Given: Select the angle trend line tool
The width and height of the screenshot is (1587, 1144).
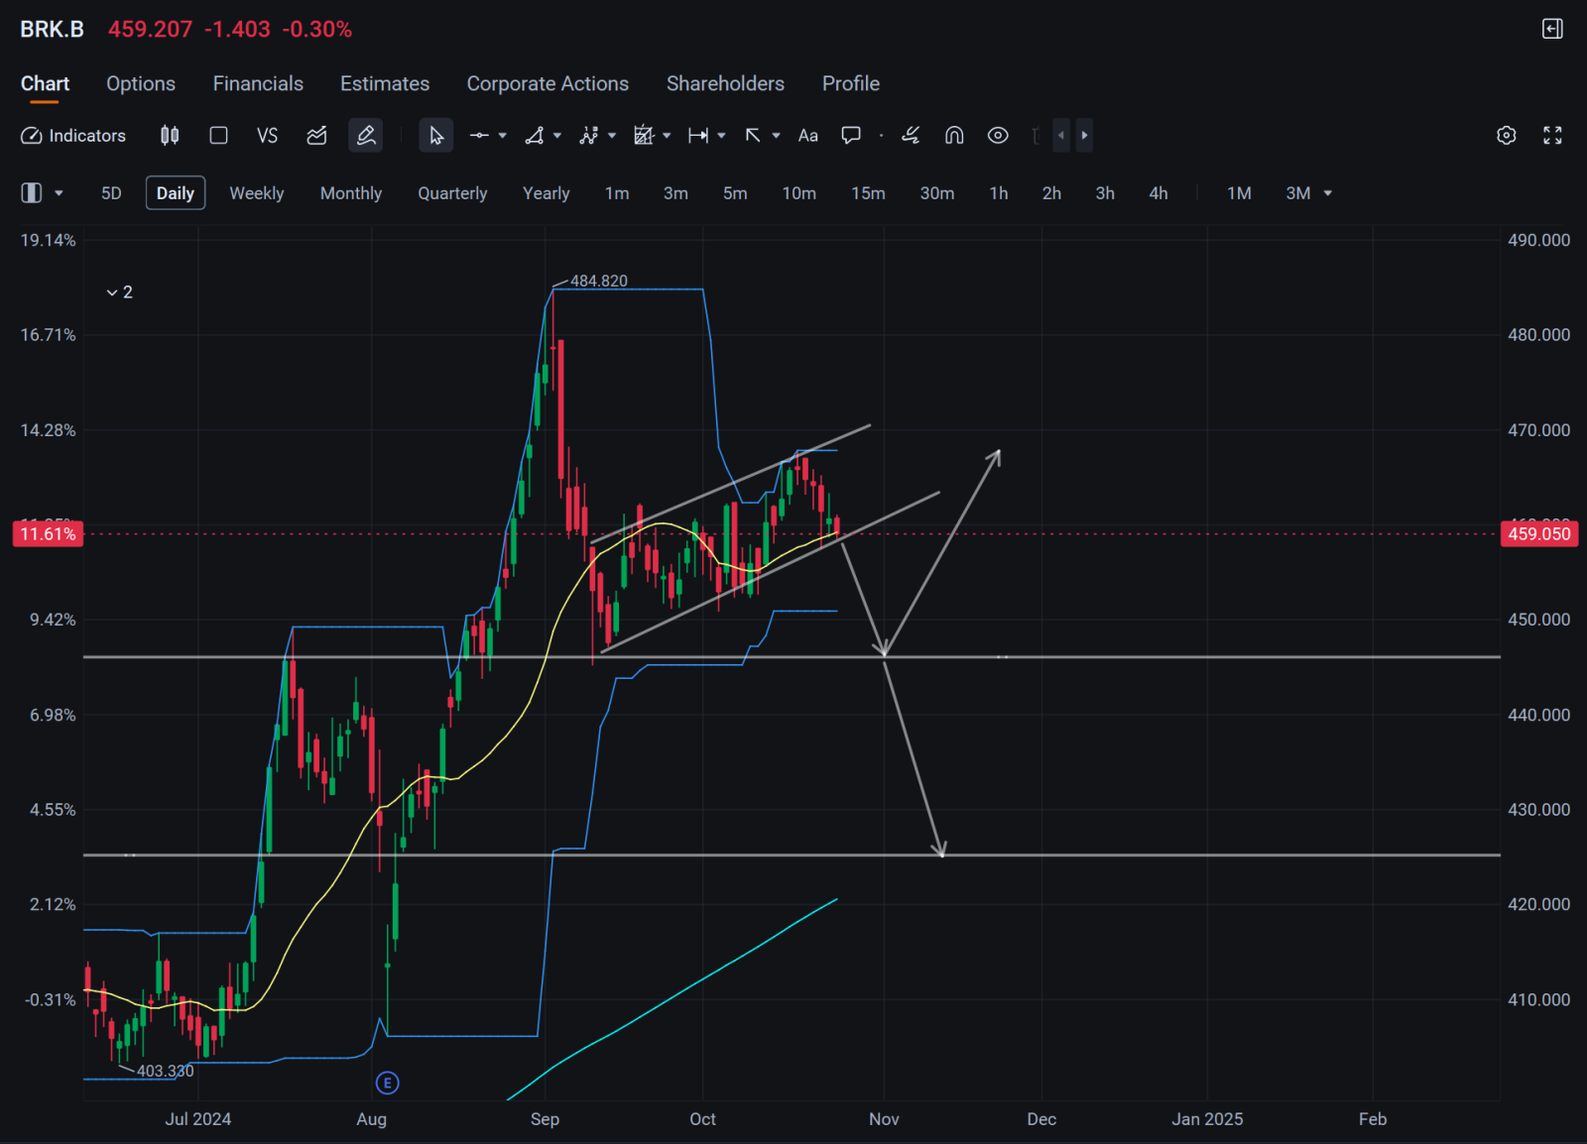Looking at the screenshot, I should (535, 136).
